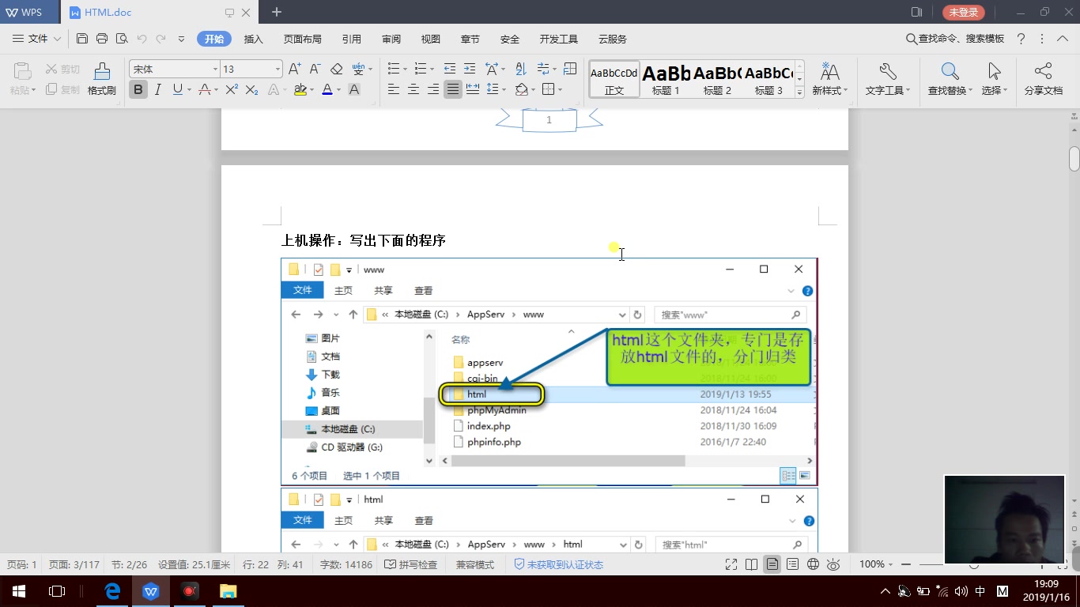Toggle align right
Image resolution: width=1080 pixels, height=607 pixels.
click(433, 89)
